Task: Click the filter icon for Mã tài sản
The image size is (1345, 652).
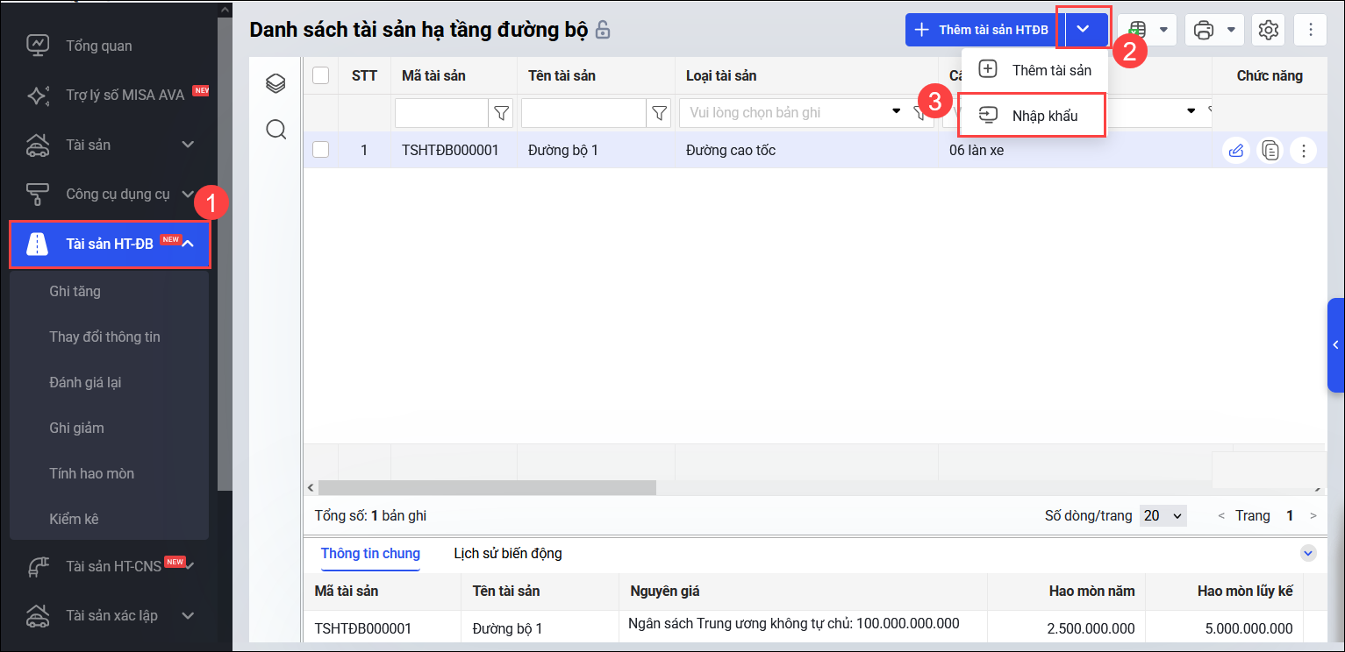Action: 501,112
